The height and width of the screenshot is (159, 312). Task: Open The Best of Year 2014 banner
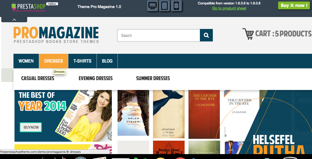pyautogui.click(x=63, y=116)
